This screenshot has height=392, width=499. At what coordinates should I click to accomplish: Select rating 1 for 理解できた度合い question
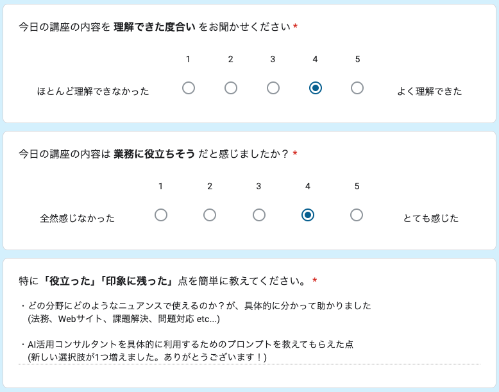(189, 88)
